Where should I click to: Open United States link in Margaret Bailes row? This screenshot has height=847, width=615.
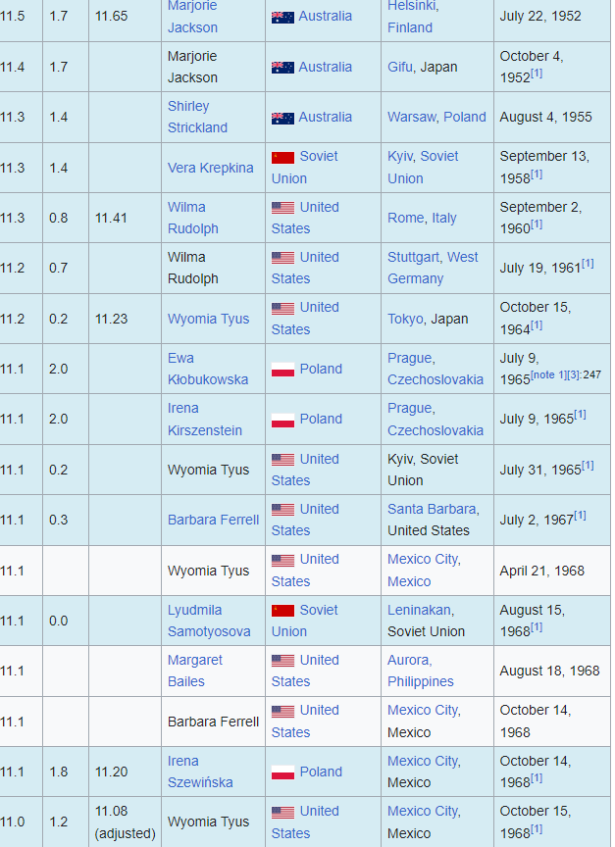305,671
